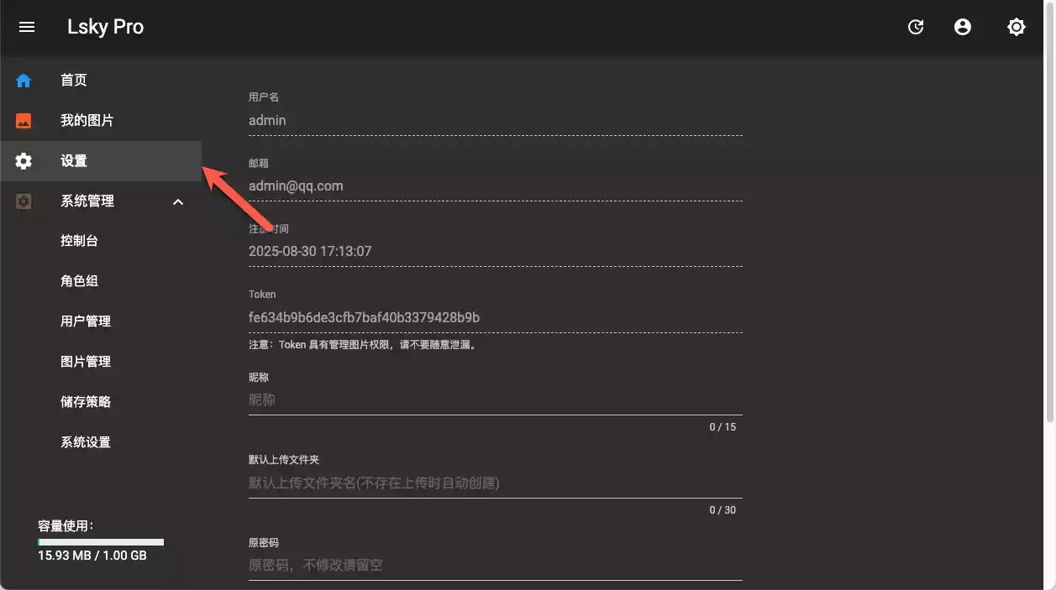
Task: Collapse the 系统管理 chevron arrow
Action: (x=178, y=201)
